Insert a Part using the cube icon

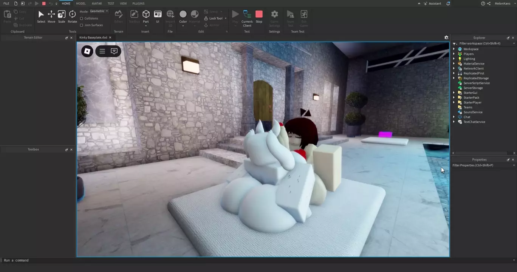146,14
